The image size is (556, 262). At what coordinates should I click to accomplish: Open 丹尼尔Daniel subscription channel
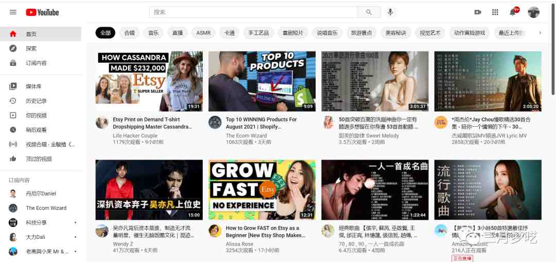click(41, 194)
